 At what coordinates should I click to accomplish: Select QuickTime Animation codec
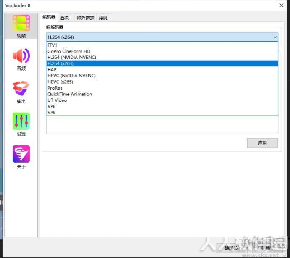click(x=162, y=94)
